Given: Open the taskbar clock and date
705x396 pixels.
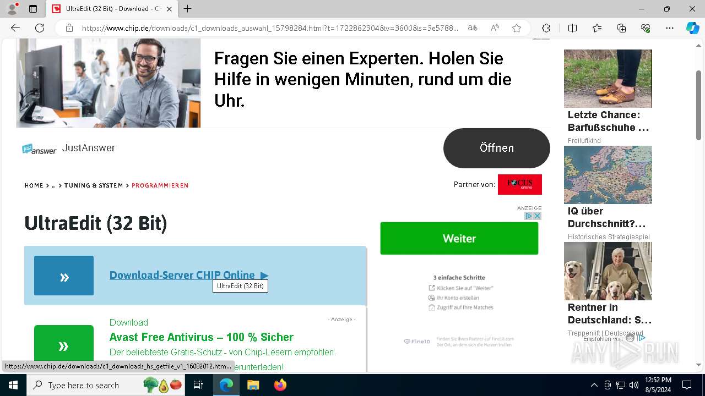Looking at the screenshot, I should [658, 385].
